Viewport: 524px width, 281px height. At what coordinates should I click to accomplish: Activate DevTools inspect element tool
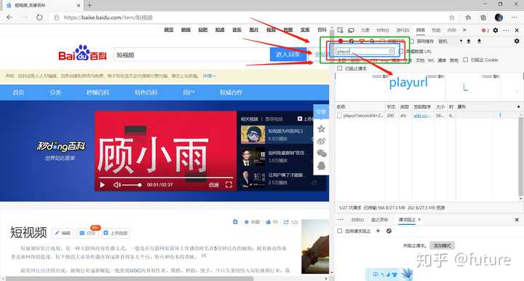(340, 30)
